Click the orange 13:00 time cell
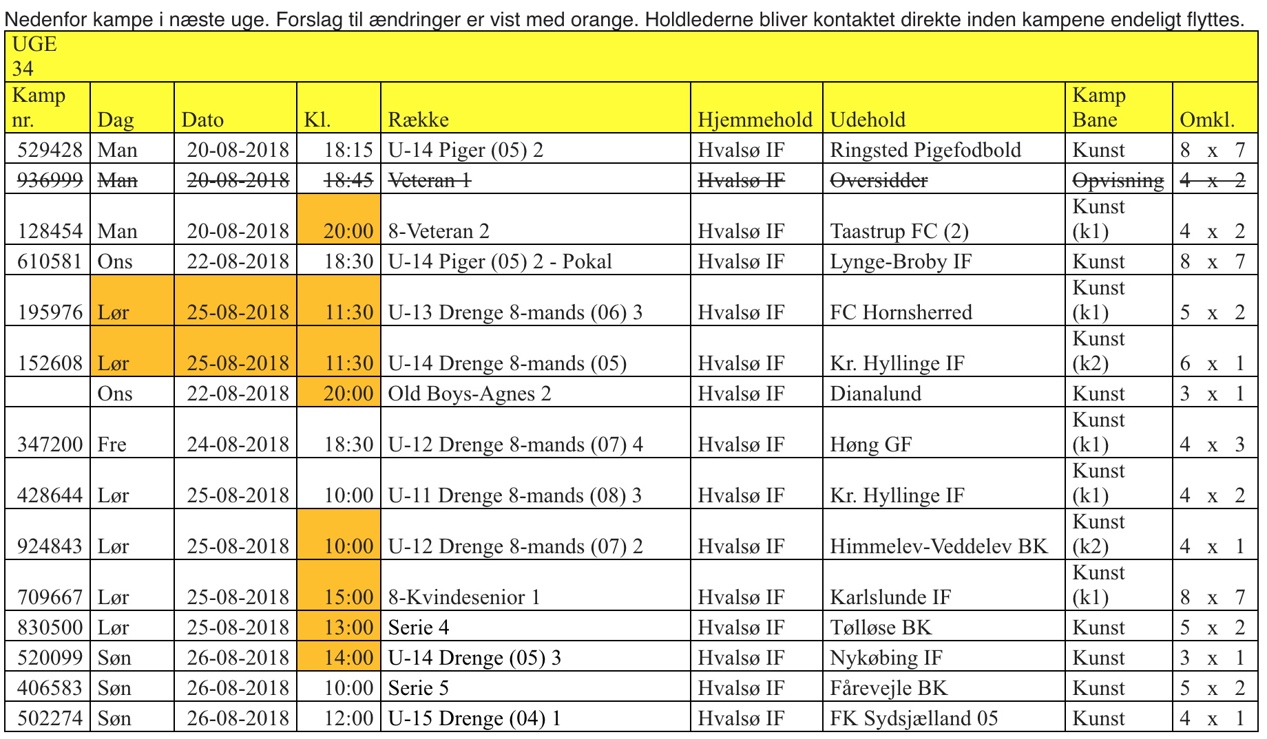The height and width of the screenshot is (739, 1267). click(x=339, y=626)
